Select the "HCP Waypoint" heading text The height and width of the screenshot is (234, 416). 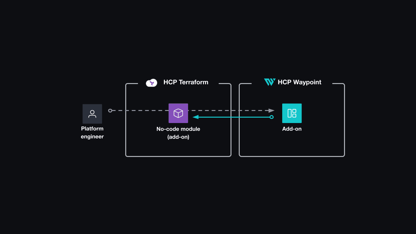point(300,82)
